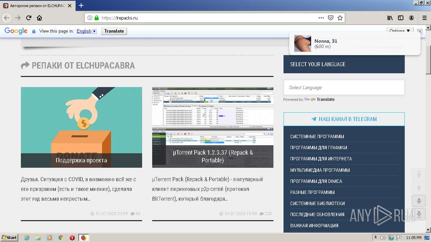The image size is (431, 242).
Task: Click the browser forward arrow
Action: [x=18, y=18]
